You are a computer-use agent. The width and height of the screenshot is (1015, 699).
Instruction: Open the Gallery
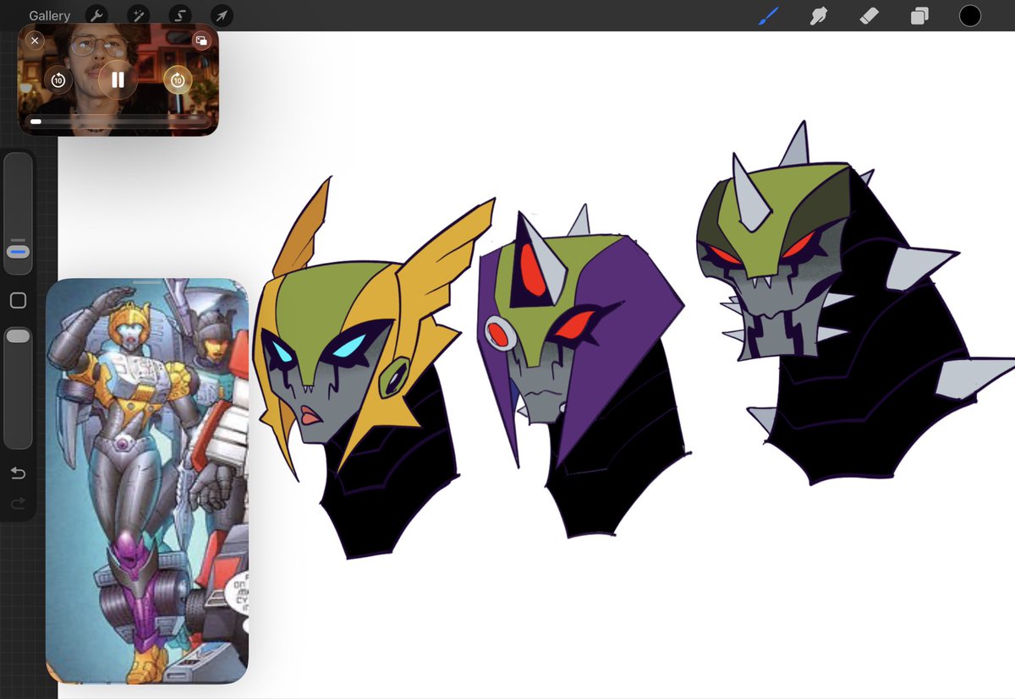coord(50,16)
